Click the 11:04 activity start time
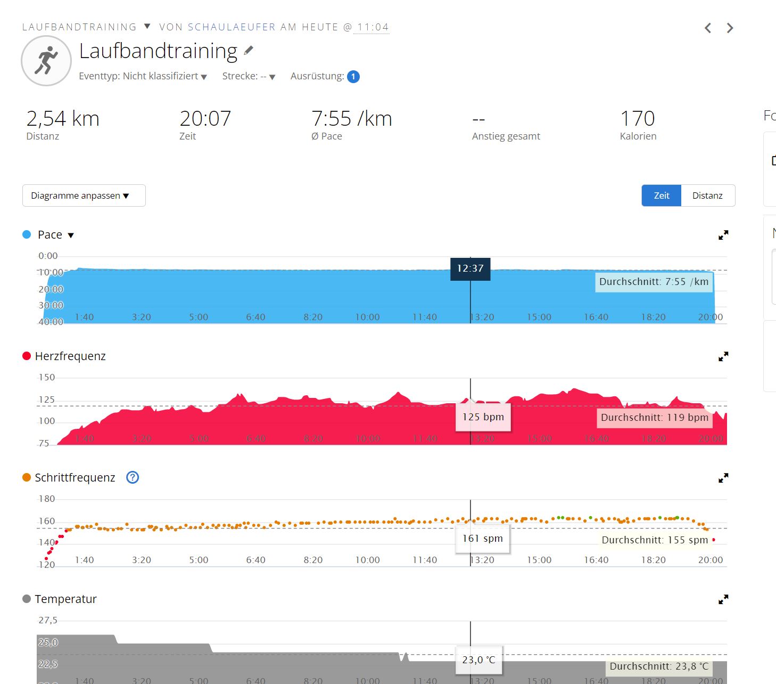This screenshot has height=684, width=776. point(373,27)
